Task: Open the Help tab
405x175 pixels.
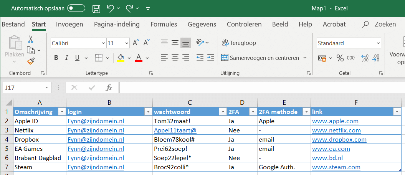Action: [305, 24]
